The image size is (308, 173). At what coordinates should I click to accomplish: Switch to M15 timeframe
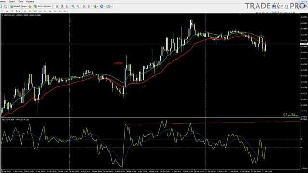(x=35, y=11)
